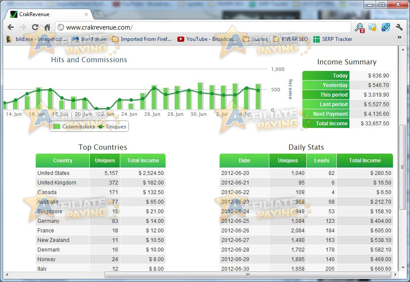The width and height of the screenshot is (410, 282).
Task: Open the FIVERR SEO bookmark folder
Action: (290, 39)
